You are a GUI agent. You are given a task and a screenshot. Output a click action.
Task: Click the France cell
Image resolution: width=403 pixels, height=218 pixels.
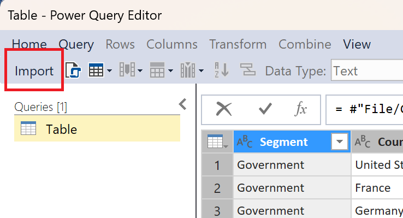coord(377,188)
